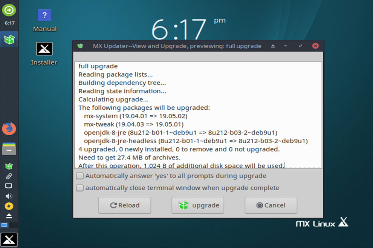The image size is (373, 248).
Task: Click the mx-tweak package line
Action: click(134, 124)
